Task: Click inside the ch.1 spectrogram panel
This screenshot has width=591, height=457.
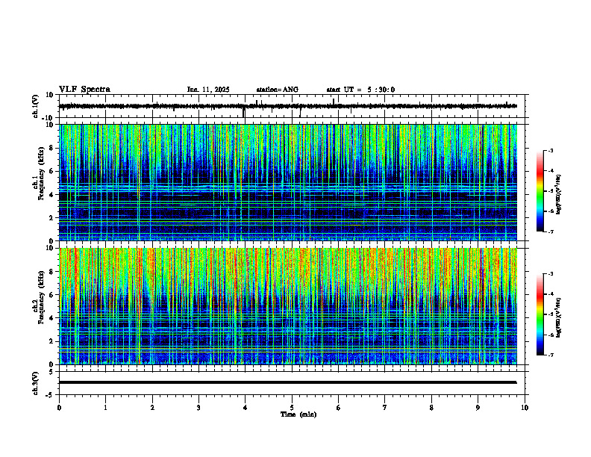Action: tap(287, 182)
